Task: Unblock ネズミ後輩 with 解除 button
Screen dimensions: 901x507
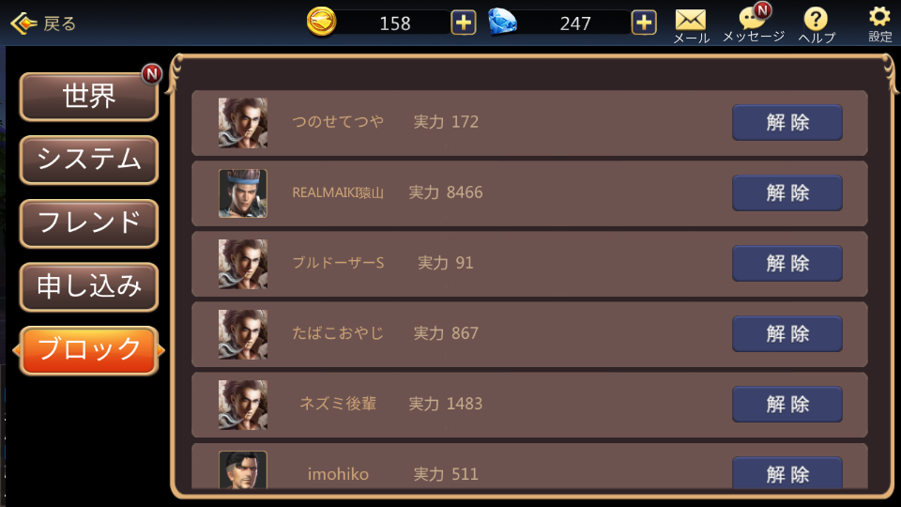Action: click(787, 404)
